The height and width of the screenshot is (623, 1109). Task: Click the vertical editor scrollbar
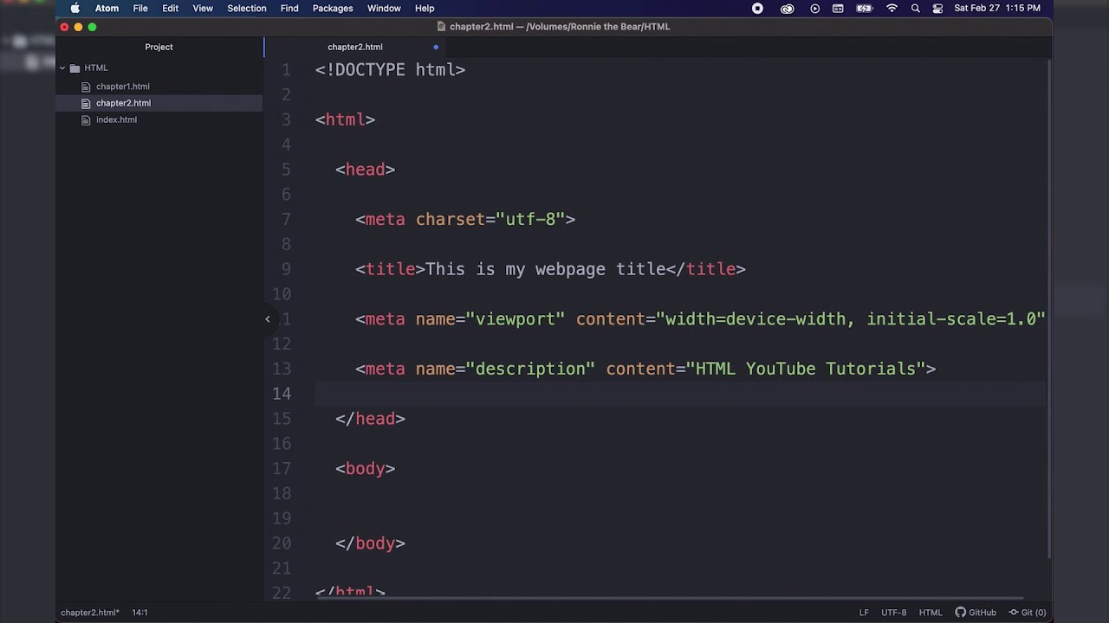tap(1048, 309)
